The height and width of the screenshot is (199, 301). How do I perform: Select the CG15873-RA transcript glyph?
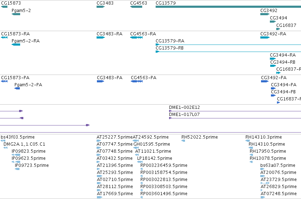tap(4, 37)
